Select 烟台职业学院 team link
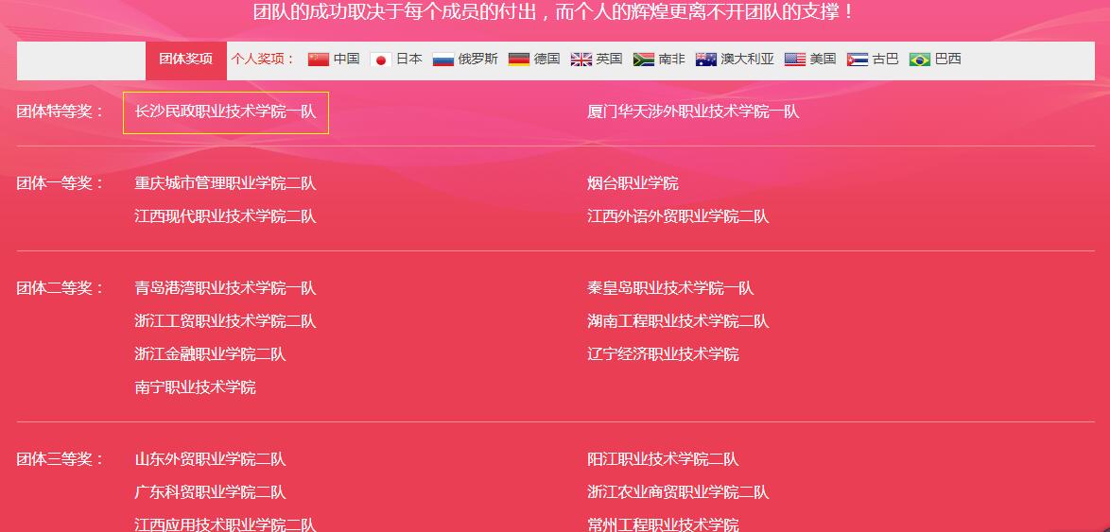Image resolution: width=1110 pixels, height=532 pixels. click(633, 183)
